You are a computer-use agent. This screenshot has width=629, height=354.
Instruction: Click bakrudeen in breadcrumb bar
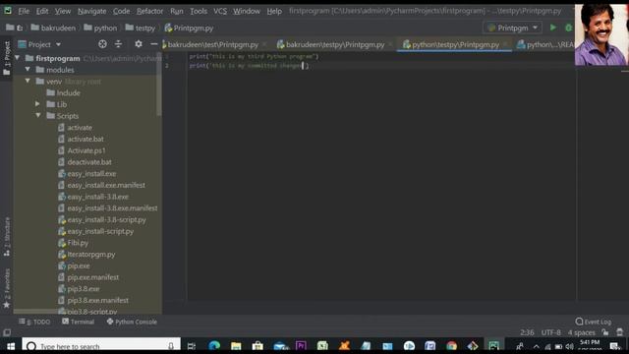53,28
